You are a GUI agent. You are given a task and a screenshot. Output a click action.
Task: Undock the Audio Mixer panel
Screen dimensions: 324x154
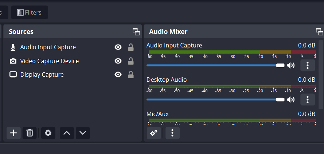tap(319, 32)
